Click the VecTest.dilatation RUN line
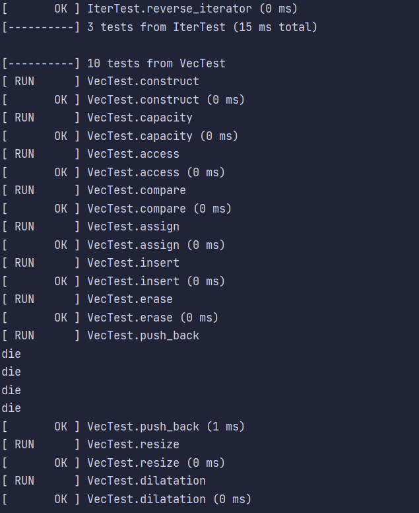 point(104,481)
